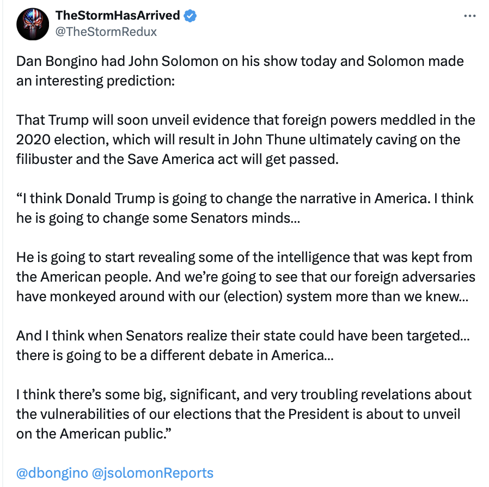Visit the @jsolomonReports mention link
Screen dimensions: 489x487
152,473
